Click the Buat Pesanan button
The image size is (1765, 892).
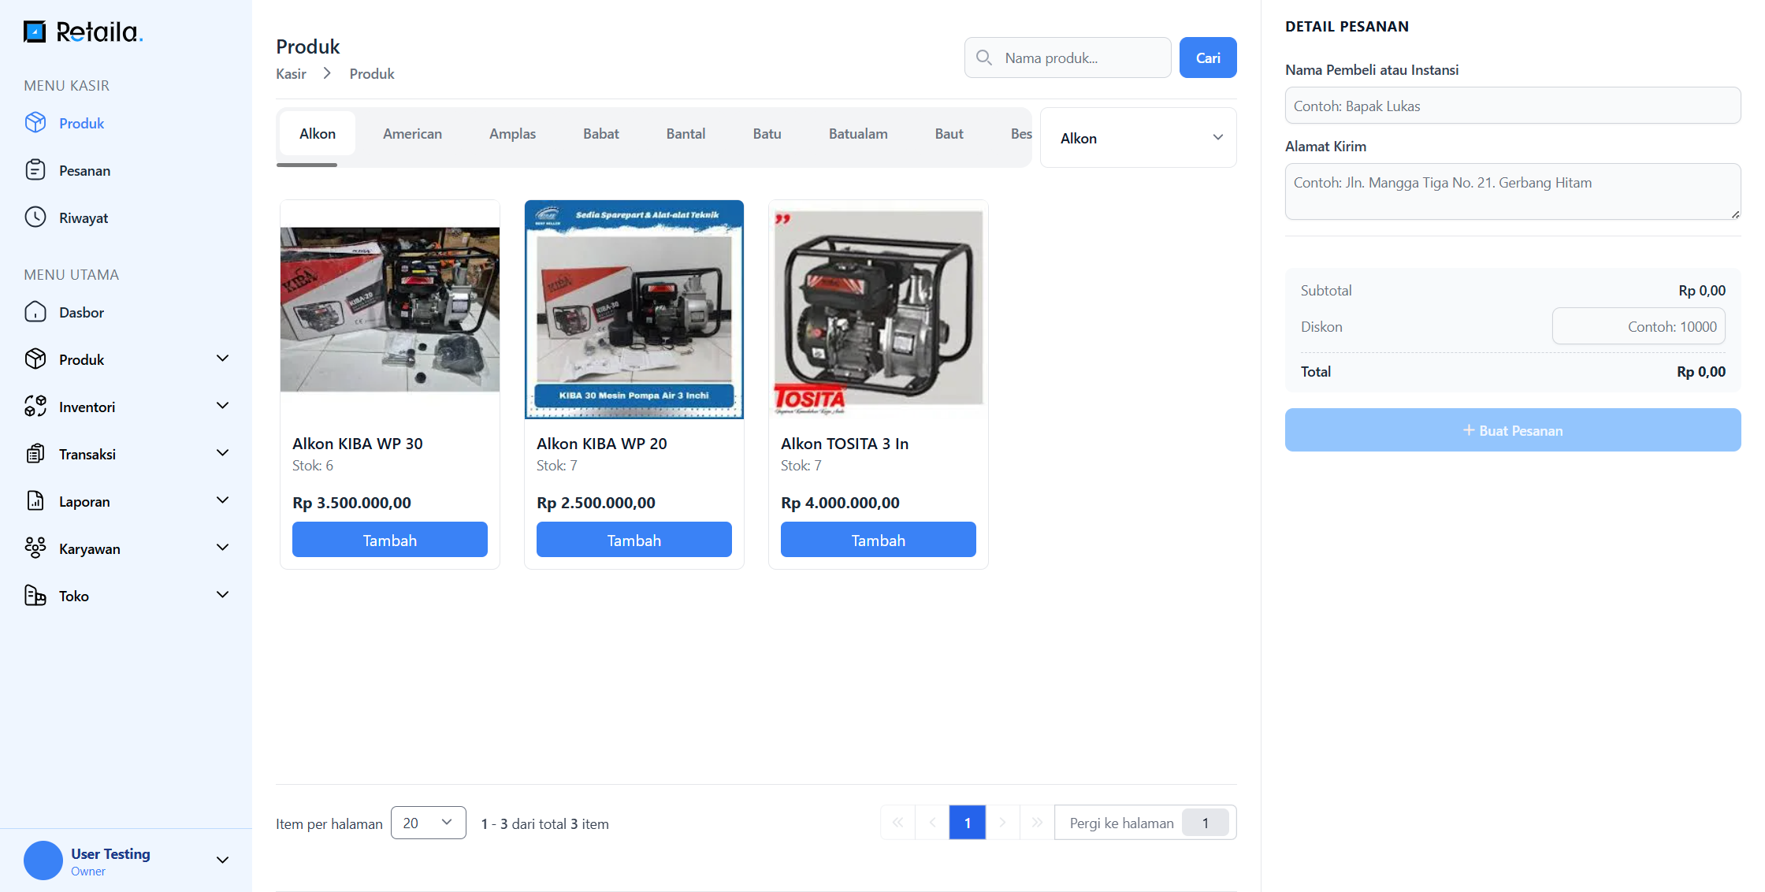1512,430
